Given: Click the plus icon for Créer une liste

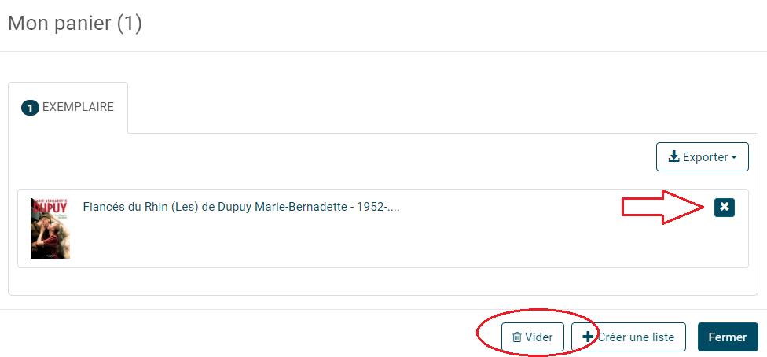Looking at the screenshot, I should click(588, 337).
